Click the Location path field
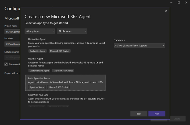190x125 pixels. (x=12, y=44)
